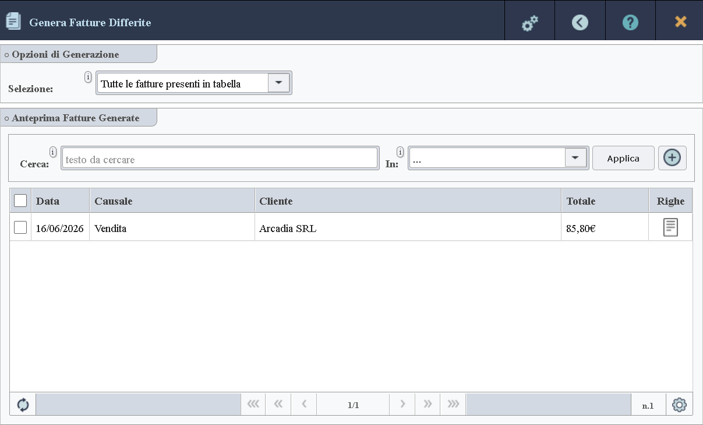
Task: Open the Selezione dropdown arrow
Action: click(278, 83)
